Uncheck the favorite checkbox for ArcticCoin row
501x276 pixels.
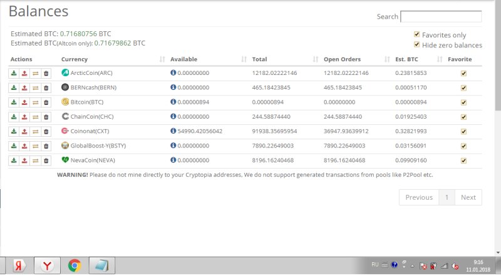463,73
